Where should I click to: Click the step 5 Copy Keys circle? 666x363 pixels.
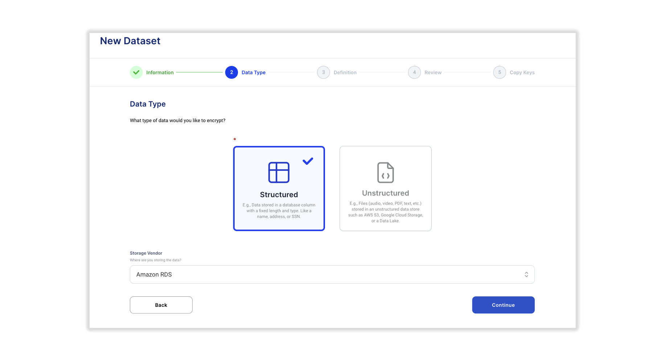[x=499, y=72]
